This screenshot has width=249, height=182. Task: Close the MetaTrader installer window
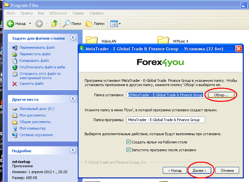239,49
